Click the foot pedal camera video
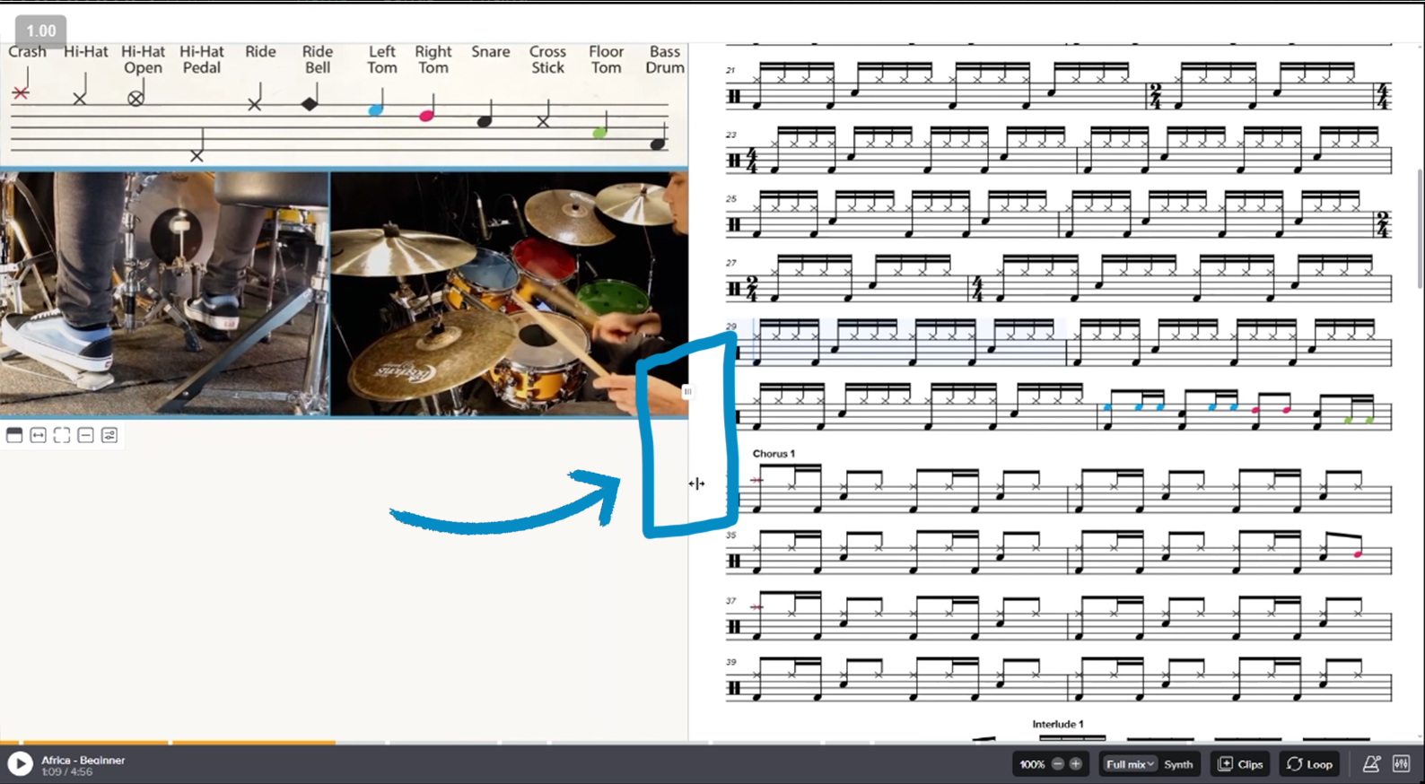 tap(164, 293)
